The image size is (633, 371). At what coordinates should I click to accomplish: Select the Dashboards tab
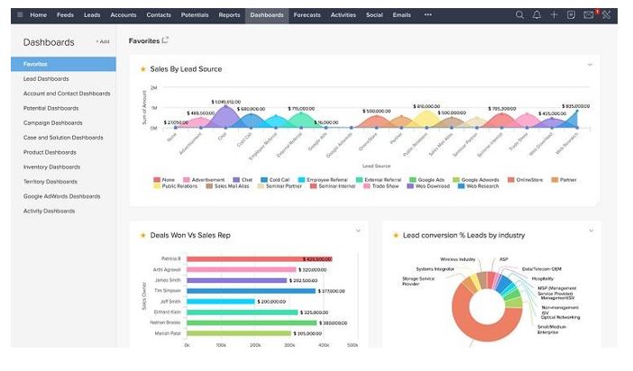pos(267,15)
